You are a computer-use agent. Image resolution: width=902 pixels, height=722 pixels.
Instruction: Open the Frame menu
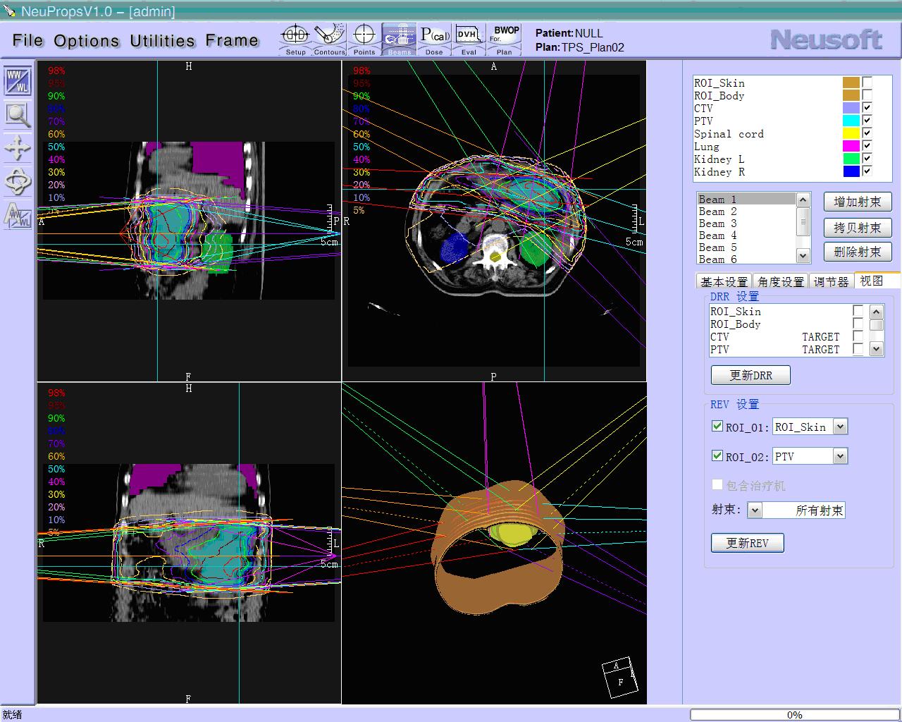tap(232, 40)
